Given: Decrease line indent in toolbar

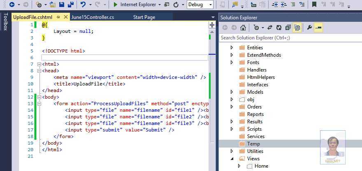Looking at the screenshot, I should [275, 5].
